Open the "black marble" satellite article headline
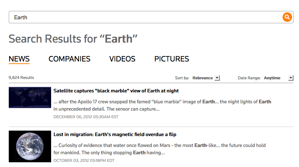Screen dimensions: 299x167 (116, 91)
